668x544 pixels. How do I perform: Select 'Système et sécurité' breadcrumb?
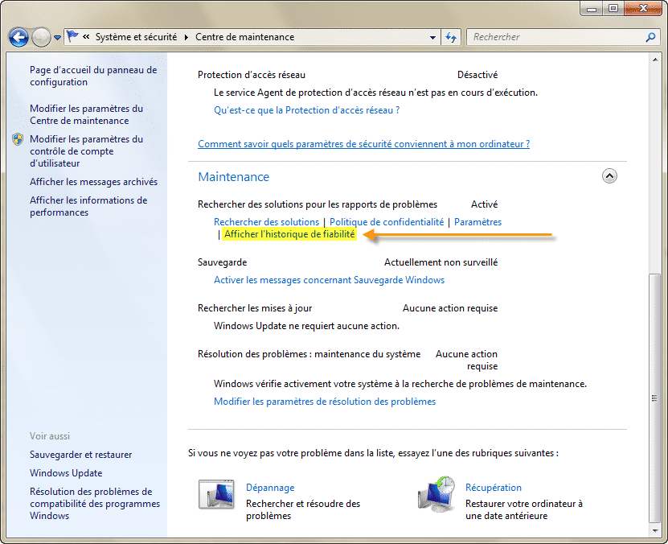tap(136, 37)
